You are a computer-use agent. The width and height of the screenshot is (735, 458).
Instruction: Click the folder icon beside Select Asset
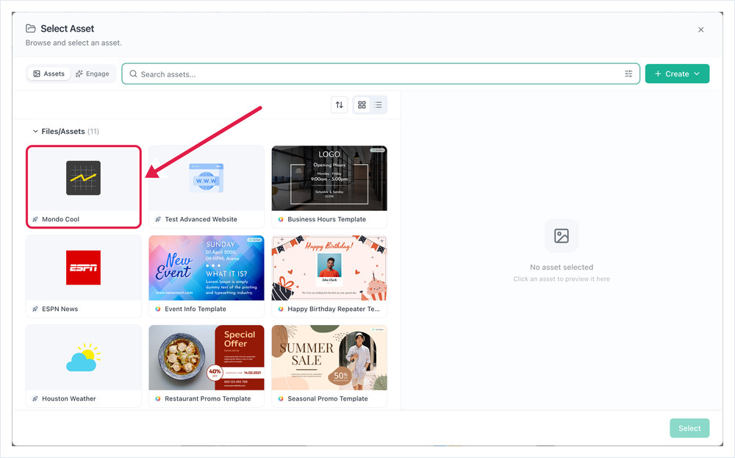31,29
